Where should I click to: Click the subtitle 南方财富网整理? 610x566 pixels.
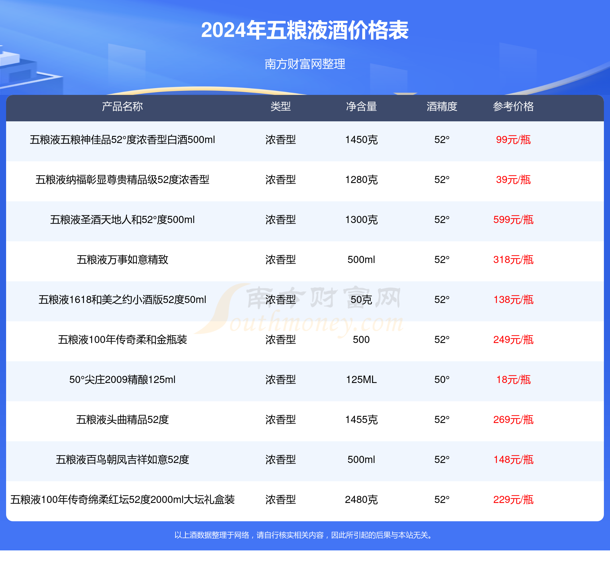coord(305,64)
